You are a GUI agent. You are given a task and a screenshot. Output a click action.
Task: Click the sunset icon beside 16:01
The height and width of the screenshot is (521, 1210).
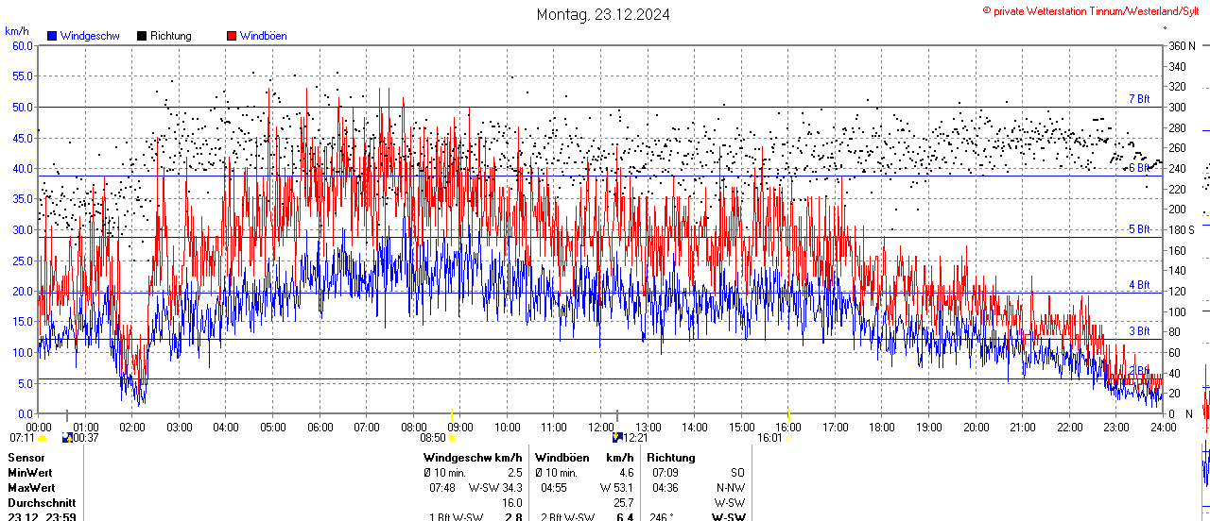click(789, 438)
